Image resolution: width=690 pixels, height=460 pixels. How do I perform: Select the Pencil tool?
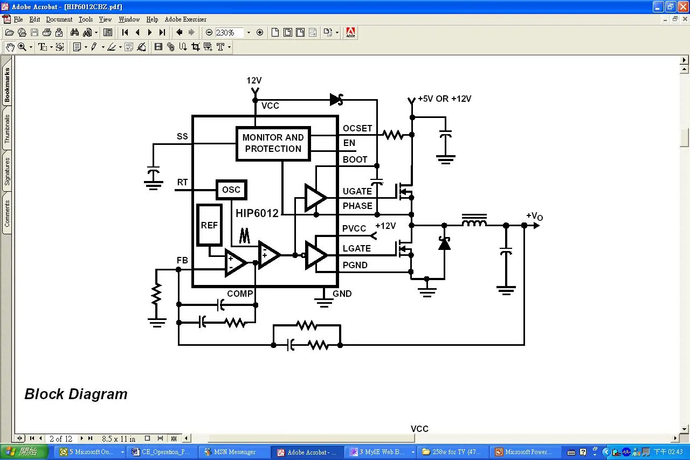point(94,47)
